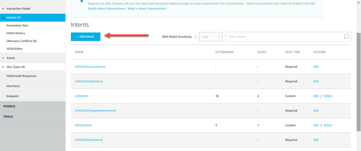This screenshot has width=361, height=151.
Task: Expand the TOOLS section
Action: [x=8, y=117]
